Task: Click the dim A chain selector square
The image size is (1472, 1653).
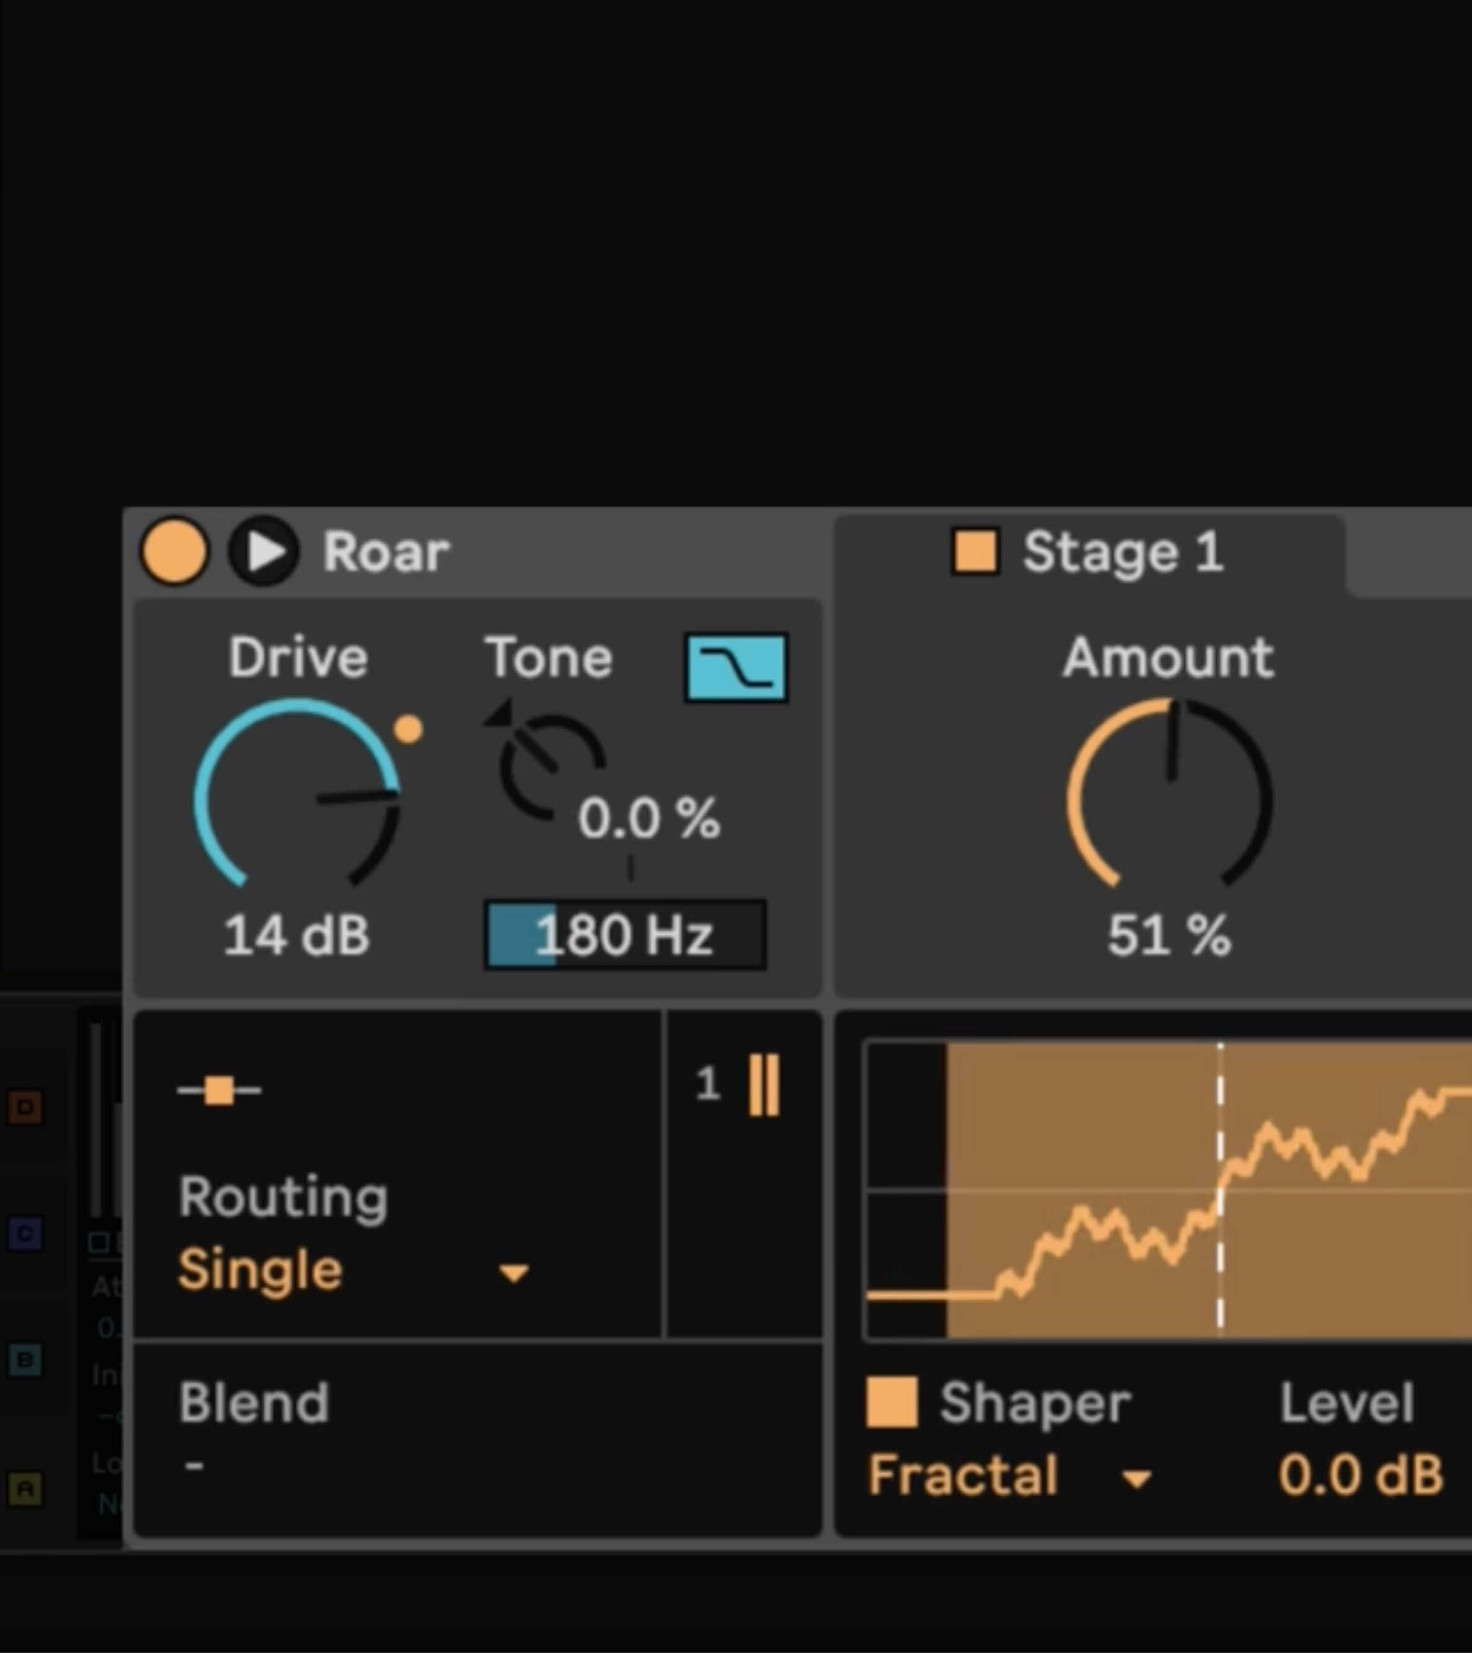Action: (x=25, y=1488)
